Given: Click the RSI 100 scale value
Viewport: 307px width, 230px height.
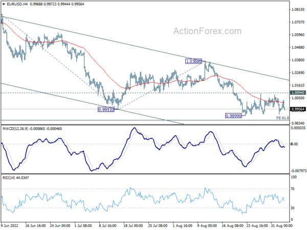Looking at the screenshot, I should tap(294, 177).
